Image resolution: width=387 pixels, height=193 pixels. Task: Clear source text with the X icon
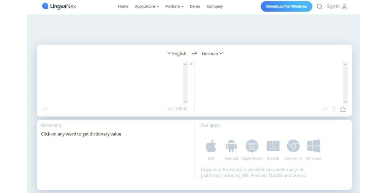pyautogui.click(x=191, y=64)
